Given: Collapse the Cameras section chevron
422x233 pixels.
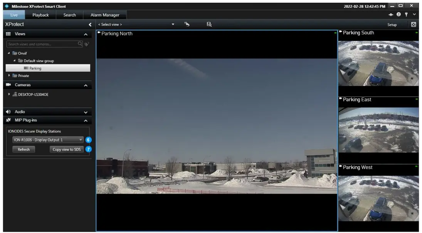Looking at the screenshot, I should (86, 85).
